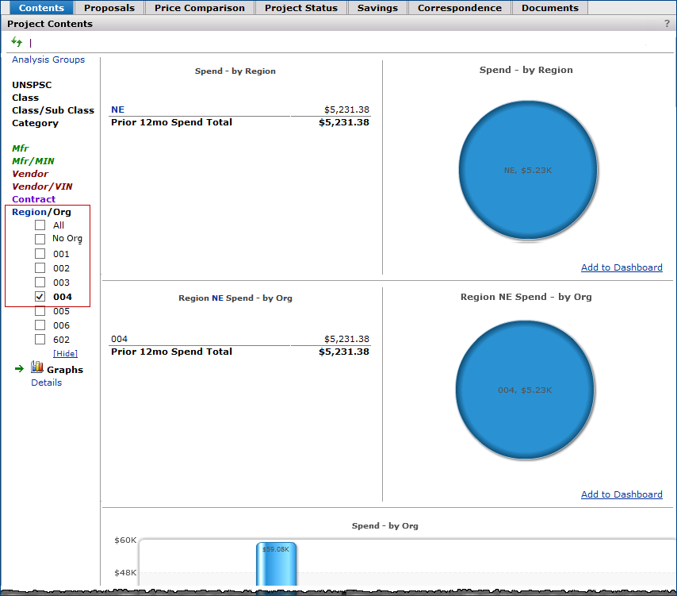Click the green refresh arrows icon

(17, 42)
